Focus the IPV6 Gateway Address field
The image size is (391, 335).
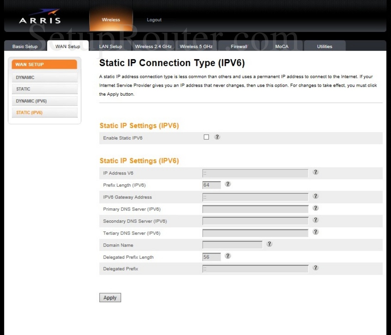[255, 197]
